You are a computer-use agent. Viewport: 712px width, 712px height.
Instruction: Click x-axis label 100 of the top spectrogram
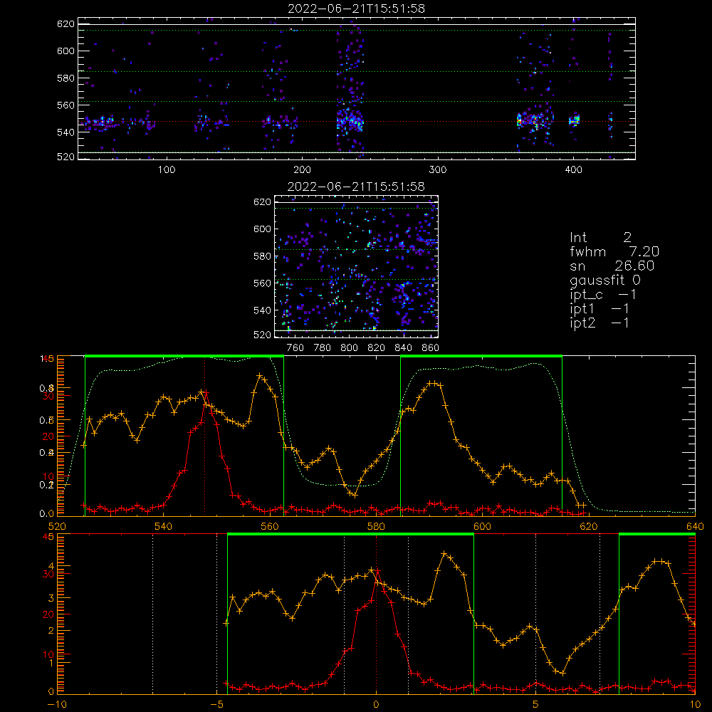coord(167,170)
